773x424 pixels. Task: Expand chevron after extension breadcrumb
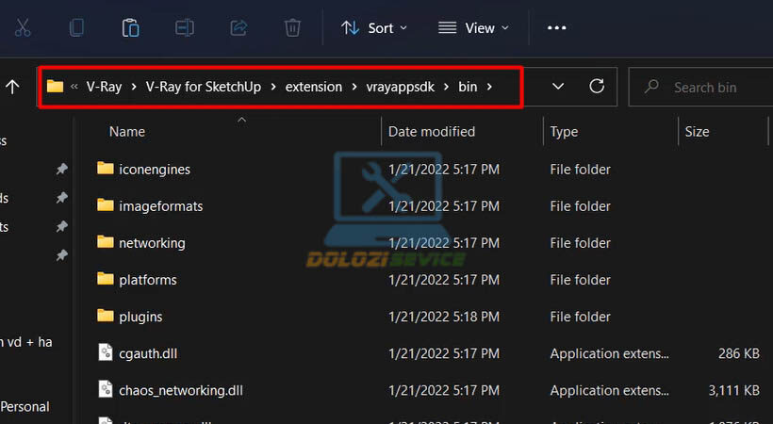tap(354, 87)
